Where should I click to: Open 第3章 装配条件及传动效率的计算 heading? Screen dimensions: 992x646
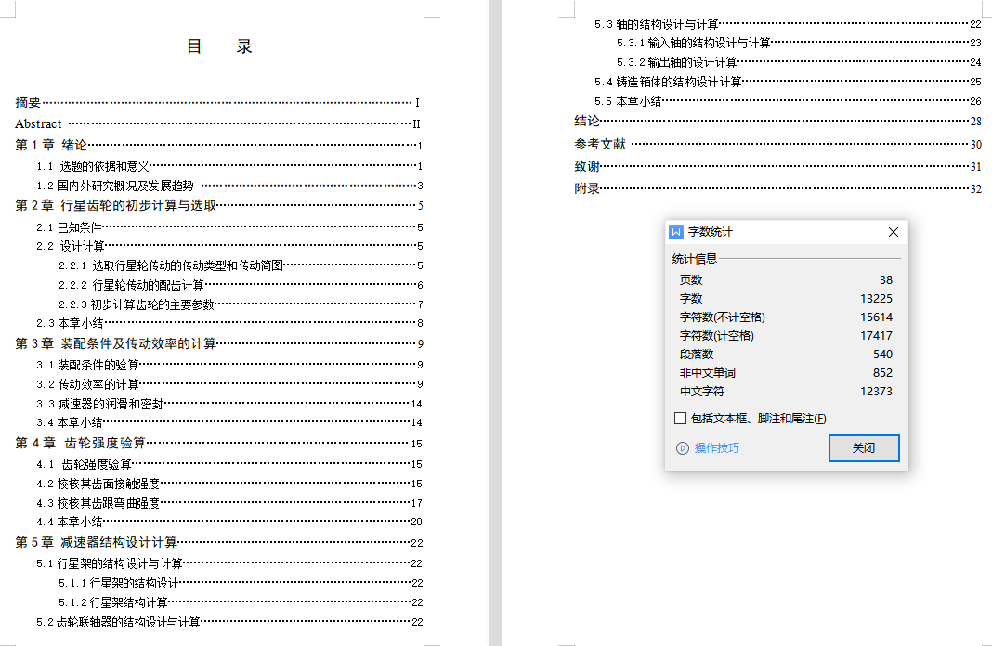(x=116, y=344)
